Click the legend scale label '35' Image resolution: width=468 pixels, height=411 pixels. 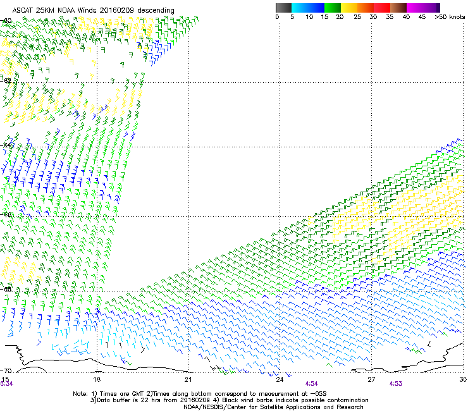coord(390,17)
